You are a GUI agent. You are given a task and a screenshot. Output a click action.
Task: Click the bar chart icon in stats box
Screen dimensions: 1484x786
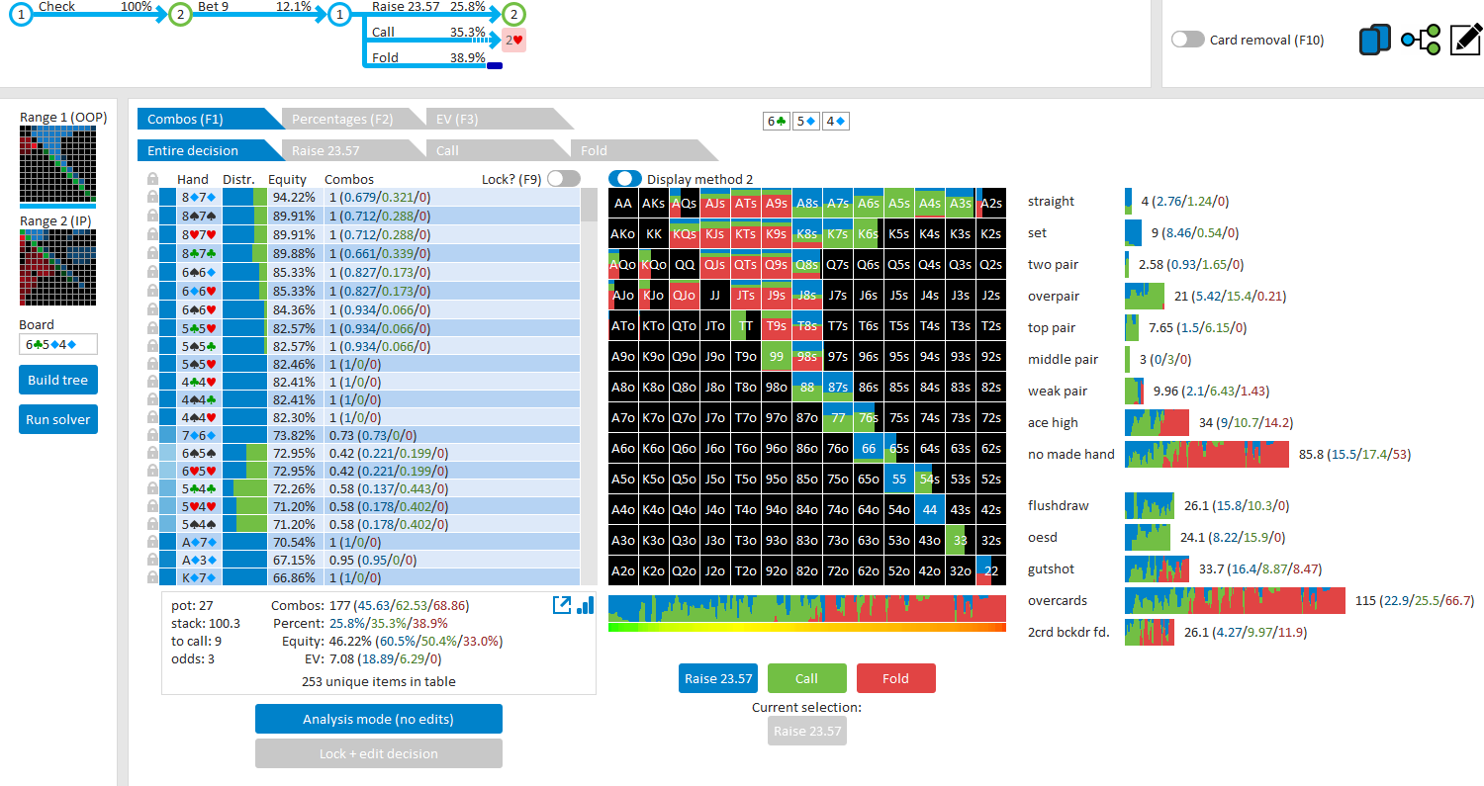click(585, 604)
